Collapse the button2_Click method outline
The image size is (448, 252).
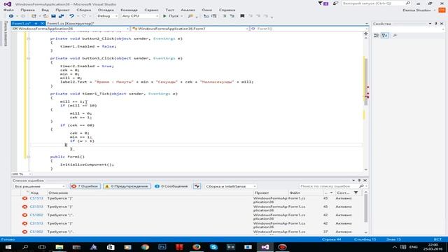pos(28,38)
